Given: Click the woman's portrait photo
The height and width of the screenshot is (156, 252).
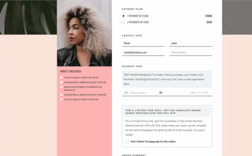Looking at the screenshot, I should click(x=84, y=33).
